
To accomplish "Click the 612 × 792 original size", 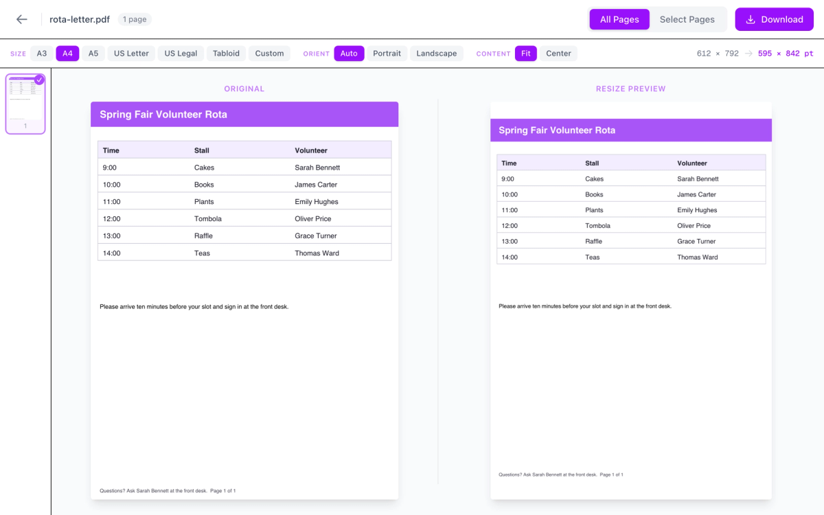I will tap(718, 54).
